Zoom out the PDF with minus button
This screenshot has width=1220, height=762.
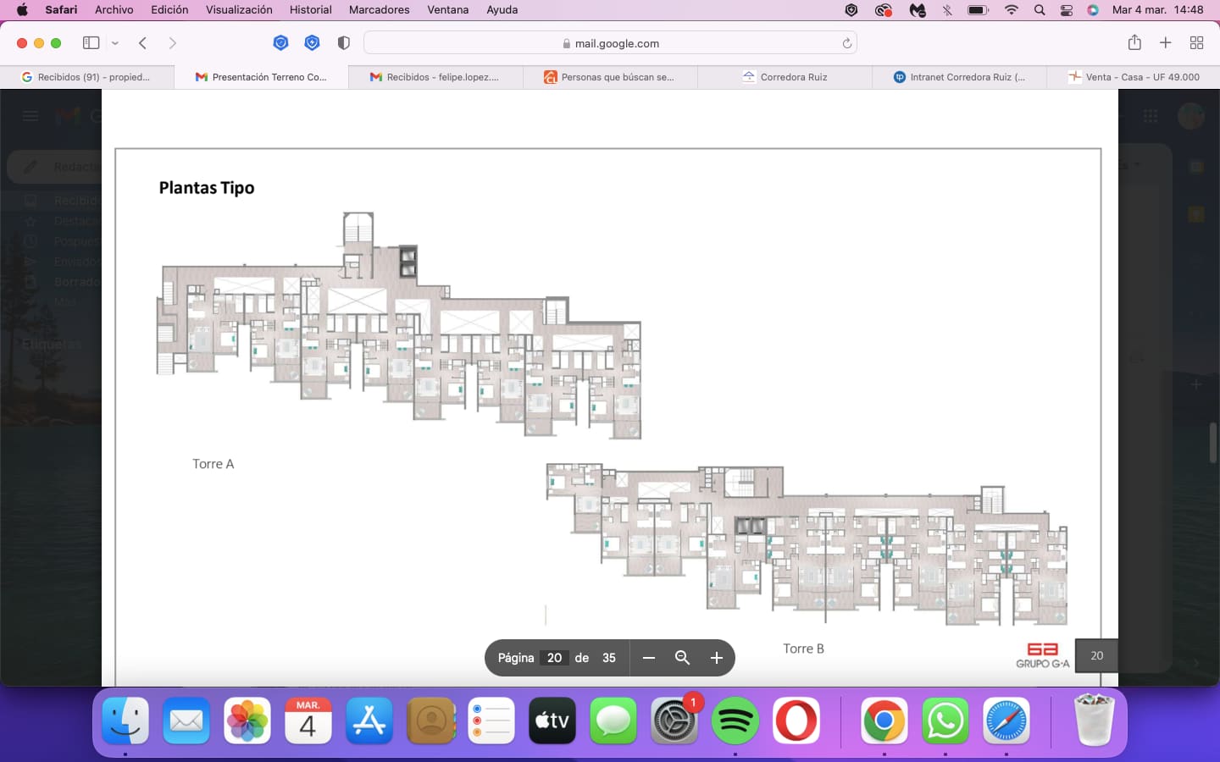pyautogui.click(x=649, y=658)
